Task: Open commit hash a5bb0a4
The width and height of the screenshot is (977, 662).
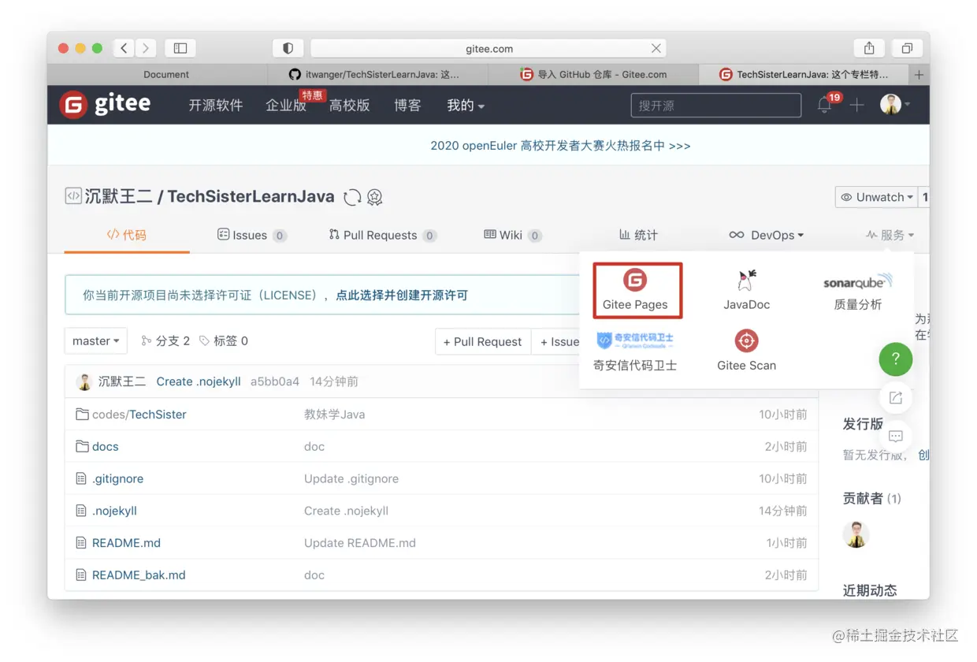Action: coord(275,381)
